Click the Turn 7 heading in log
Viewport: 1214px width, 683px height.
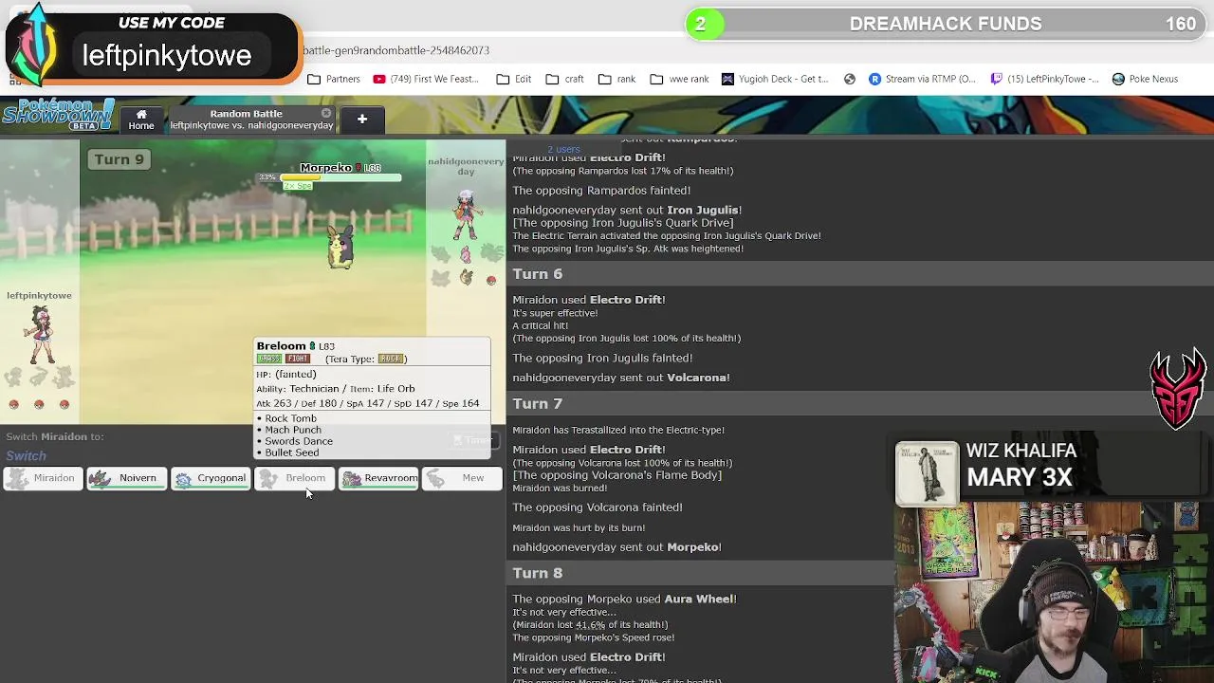538,404
